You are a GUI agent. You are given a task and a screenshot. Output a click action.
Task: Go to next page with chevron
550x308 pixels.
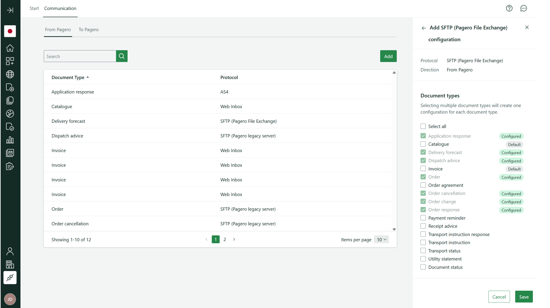tap(234, 240)
